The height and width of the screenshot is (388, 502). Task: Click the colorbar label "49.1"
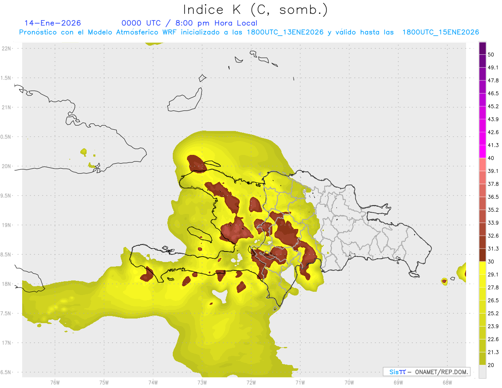[x=493, y=68]
